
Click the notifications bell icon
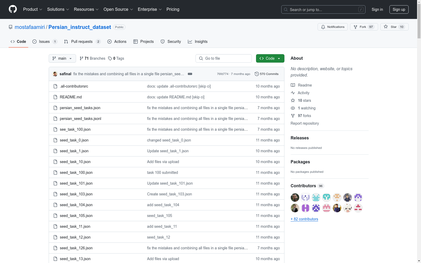click(323, 27)
